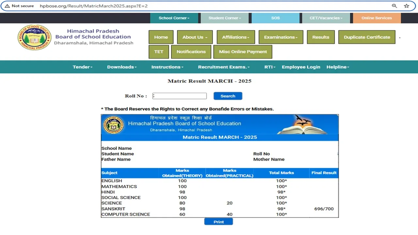Expand the RTI dropdown
The height and width of the screenshot is (235, 418).
coord(270,67)
